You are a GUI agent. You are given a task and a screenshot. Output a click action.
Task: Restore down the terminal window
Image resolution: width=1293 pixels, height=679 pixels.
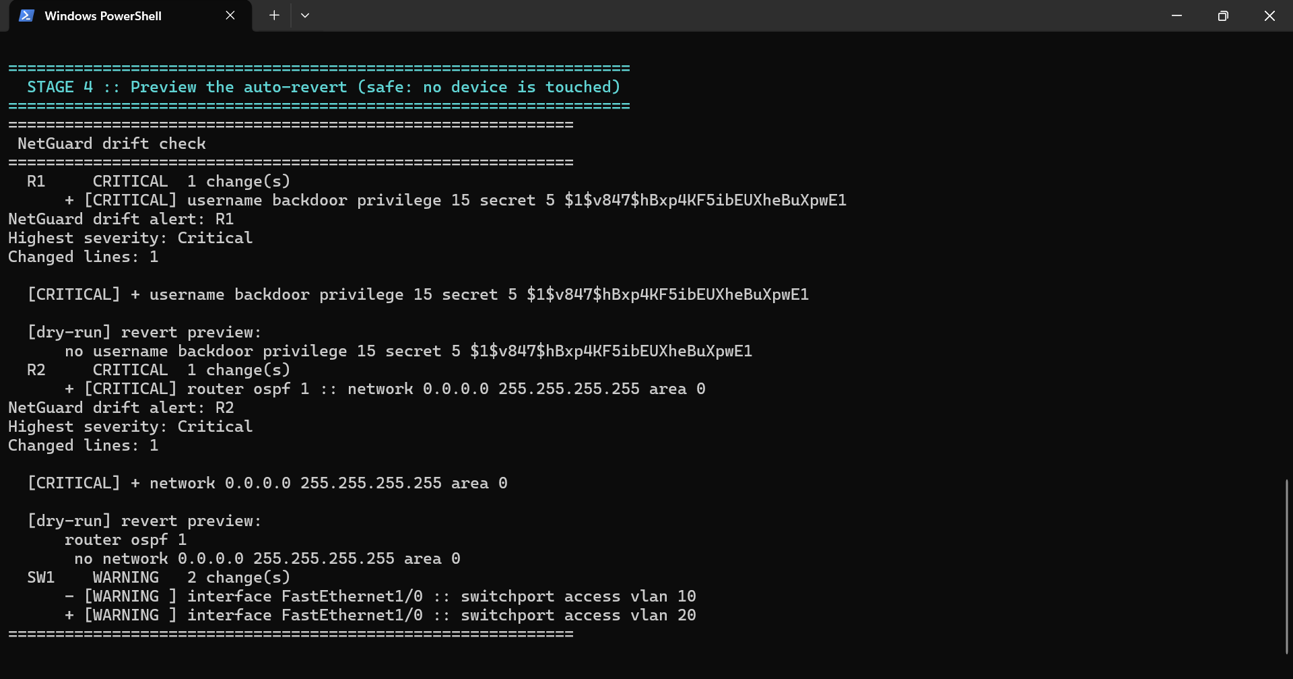coord(1223,15)
